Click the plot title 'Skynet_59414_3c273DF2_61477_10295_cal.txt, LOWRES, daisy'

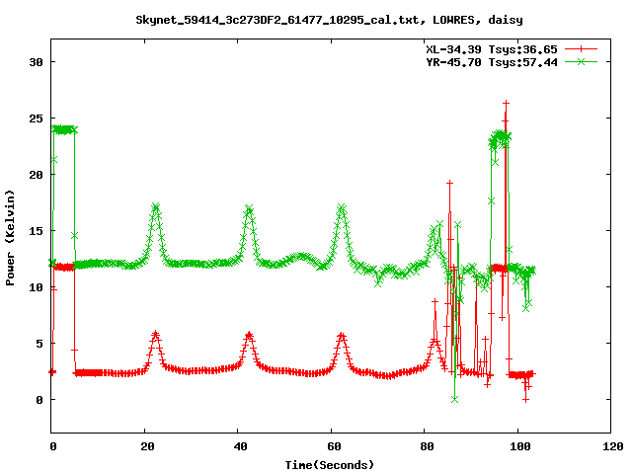click(x=329, y=20)
